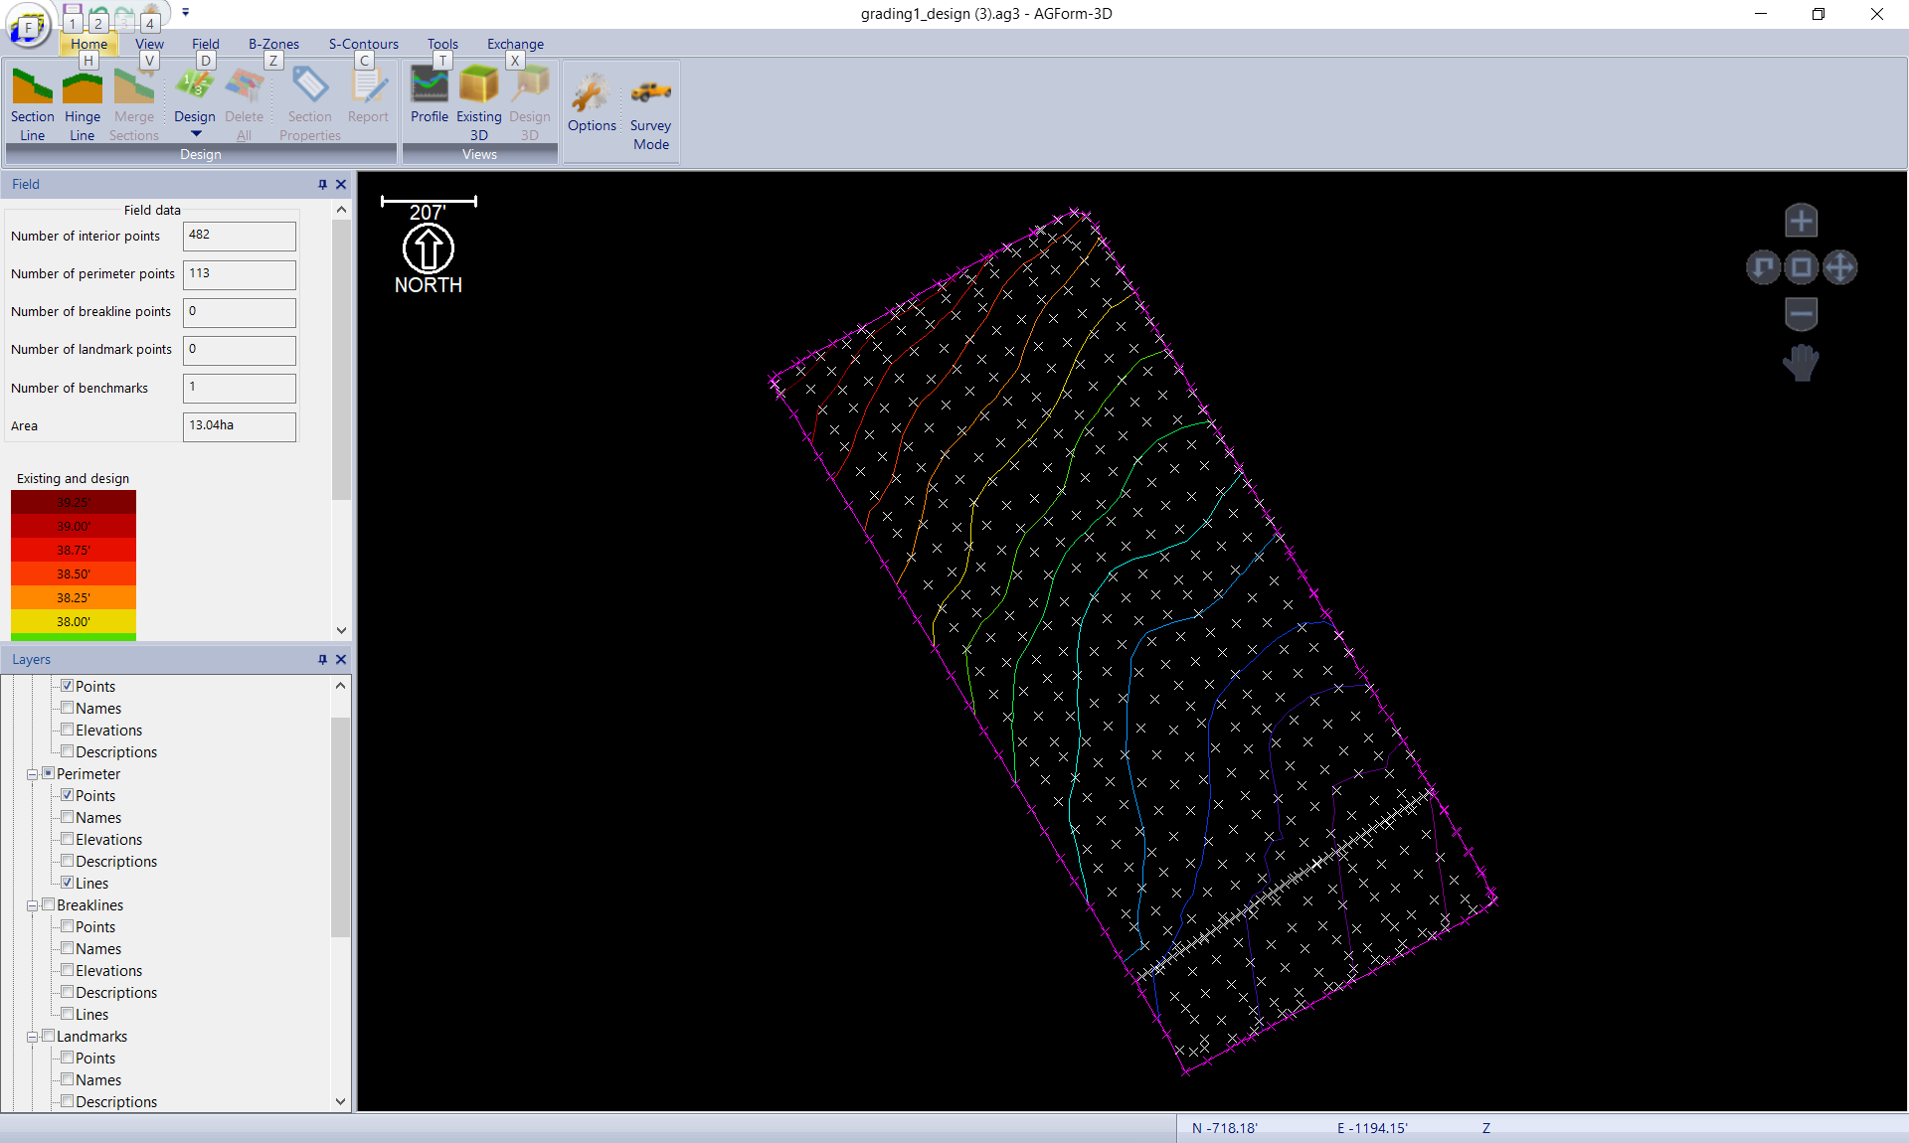
Task: Click the 38.50' orange color swatch
Action: [x=74, y=573]
